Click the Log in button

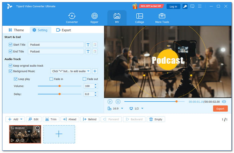(173, 6)
